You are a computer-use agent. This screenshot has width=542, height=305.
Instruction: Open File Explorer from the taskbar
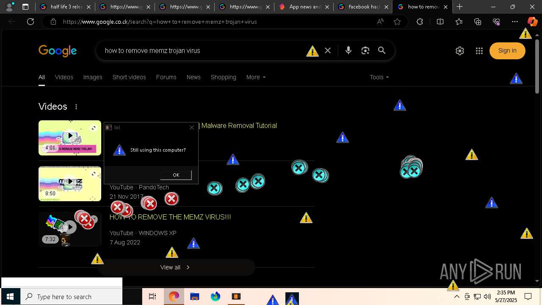(x=194, y=297)
